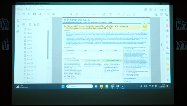This screenshot has width=187, height=106.
Task: Open Export PDF tool in right pane
Action: 167,31
